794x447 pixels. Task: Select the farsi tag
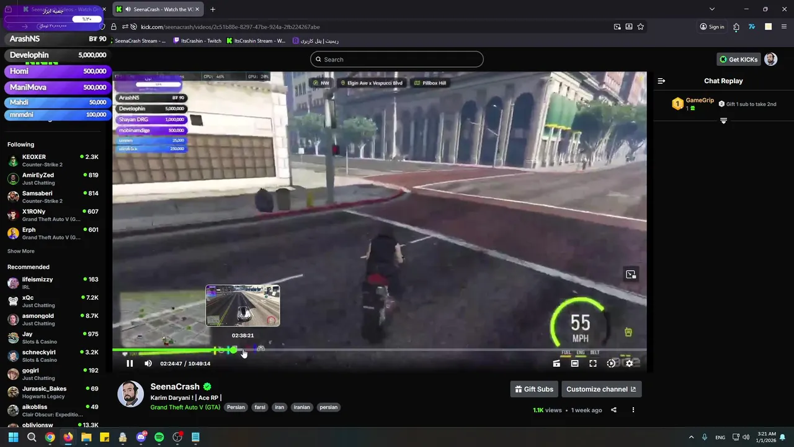pos(260,407)
